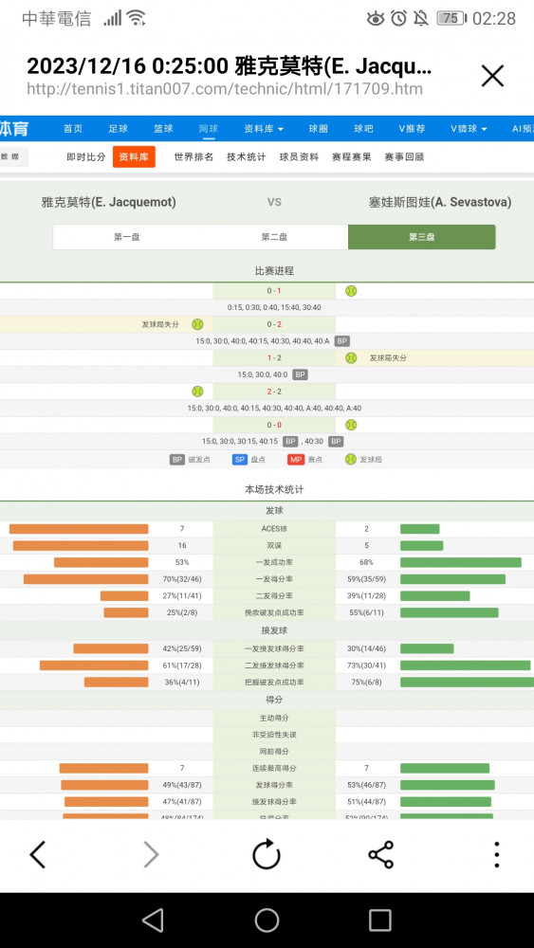Open the three-dot overflow menu
534x948 pixels.
(496, 855)
